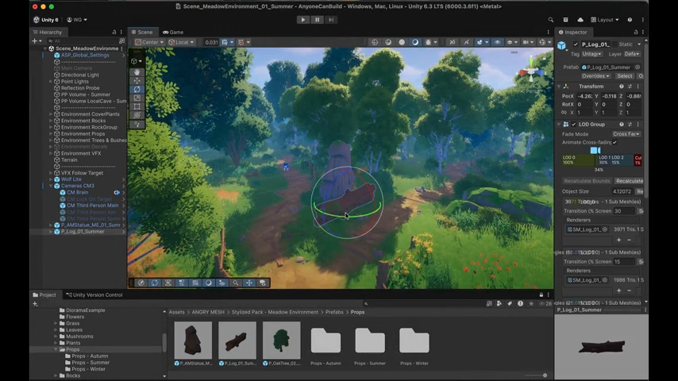The height and width of the screenshot is (381, 678).
Task: Click the Step frame button
Action: coord(331,20)
